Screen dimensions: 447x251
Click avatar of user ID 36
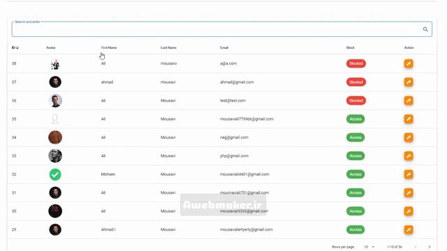coord(55,100)
